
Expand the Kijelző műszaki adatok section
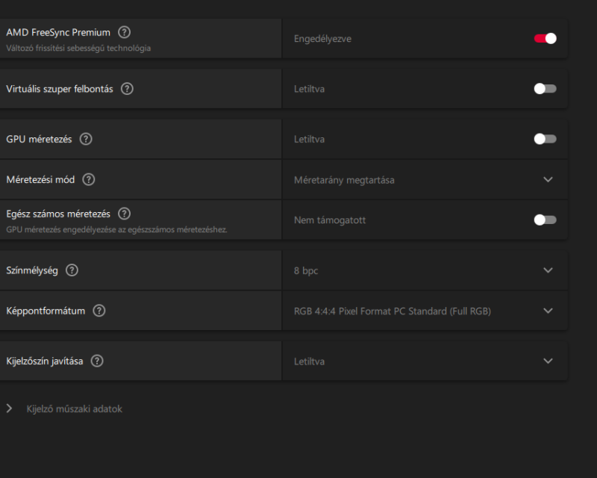(x=10, y=409)
